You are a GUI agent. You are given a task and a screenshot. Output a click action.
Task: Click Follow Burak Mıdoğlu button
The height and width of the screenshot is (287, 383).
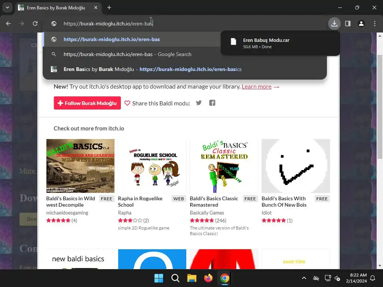tap(87, 103)
